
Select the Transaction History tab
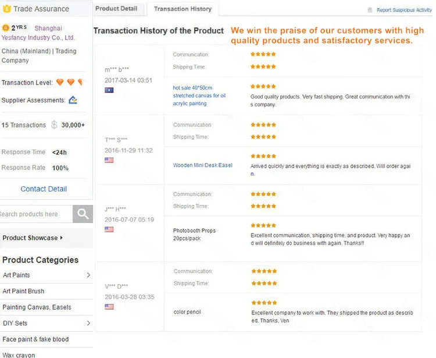pyautogui.click(x=183, y=9)
